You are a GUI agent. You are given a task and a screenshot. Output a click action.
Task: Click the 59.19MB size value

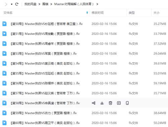pyautogui.click(x=160, y=83)
